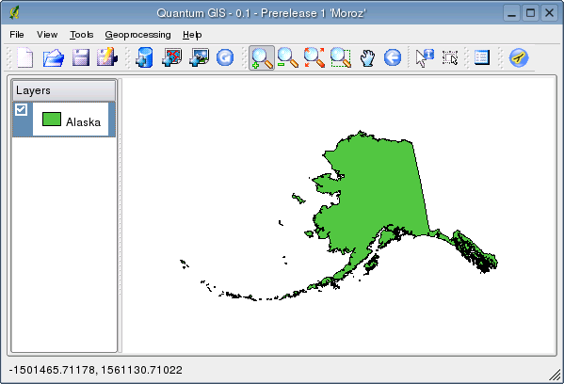Open a project with the folder icon
564x384 pixels.
[54, 57]
